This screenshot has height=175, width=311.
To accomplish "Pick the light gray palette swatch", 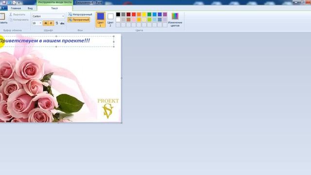I will pos(123,19).
